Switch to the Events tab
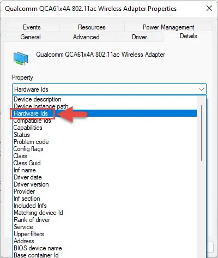The height and width of the screenshot is (258, 218). 32,27
